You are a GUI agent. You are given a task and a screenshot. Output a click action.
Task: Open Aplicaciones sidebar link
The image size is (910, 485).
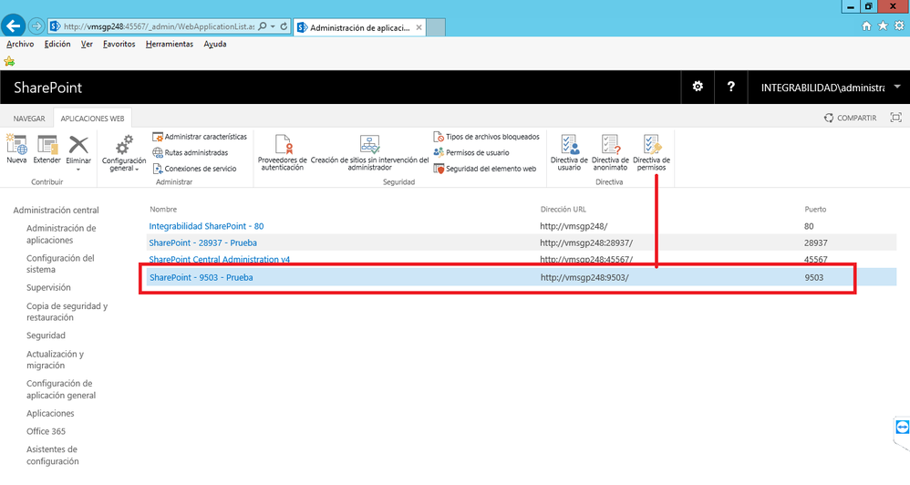click(50, 414)
